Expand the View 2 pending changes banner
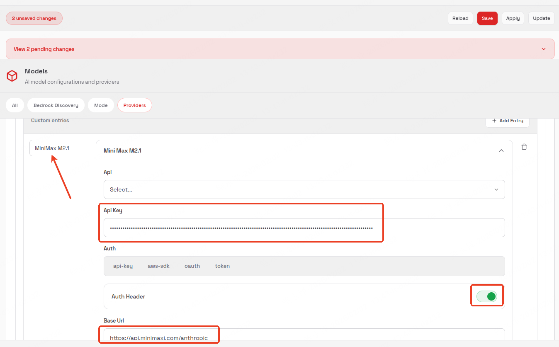559x347 pixels. tap(280, 49)
